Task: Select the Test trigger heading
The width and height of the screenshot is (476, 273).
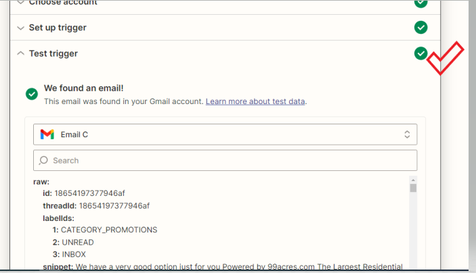Action: click(53, 53)
